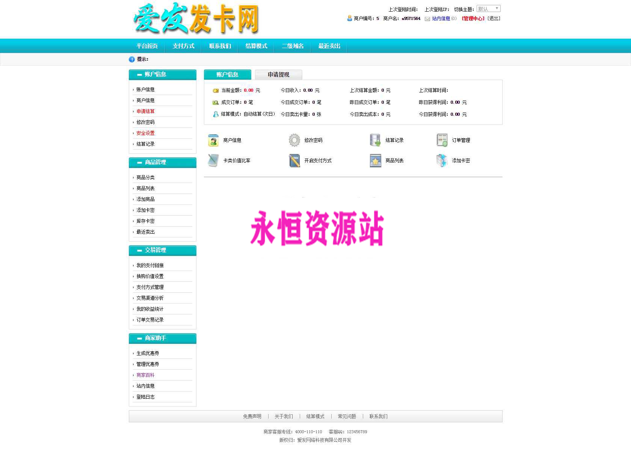
Task: Open the 商品列表 star icon
Action: pos(375,161)
